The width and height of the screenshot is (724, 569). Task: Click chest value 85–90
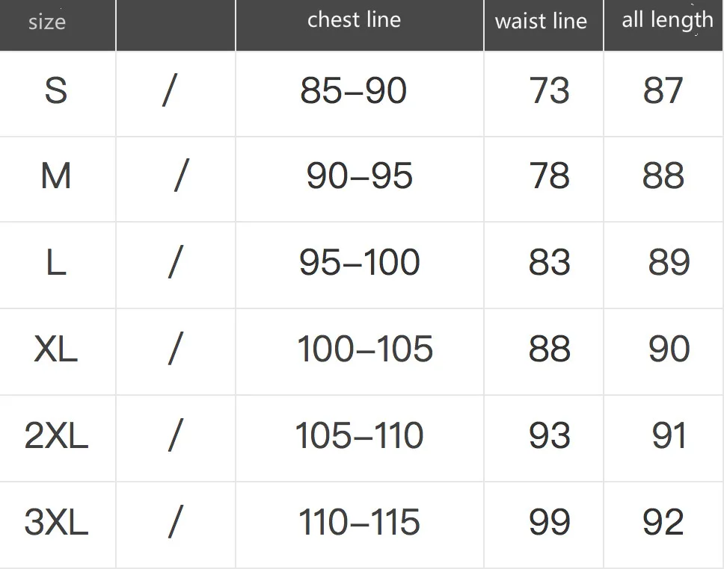tap(353, 91)
